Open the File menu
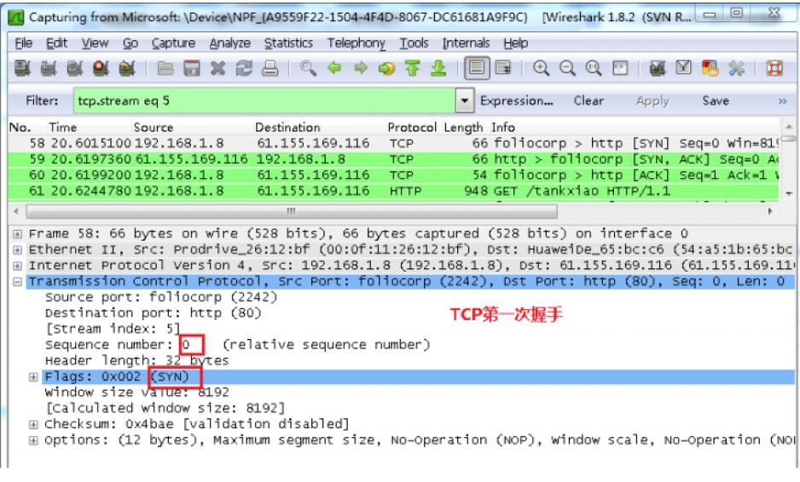800x482 pixels. [x=24, y=43]
